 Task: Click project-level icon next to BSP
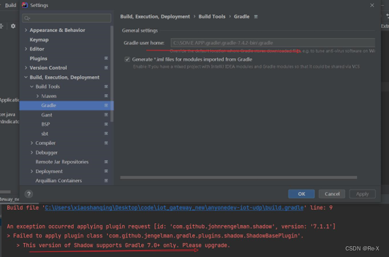[x=106, y=124]
